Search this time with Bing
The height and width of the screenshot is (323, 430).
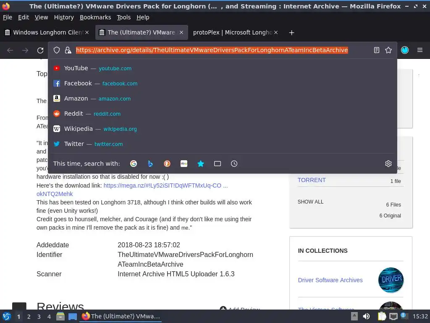pos(150,164)
